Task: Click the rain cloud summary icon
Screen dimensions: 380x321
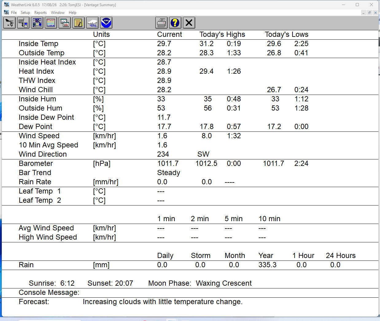Action: (92, 23)
